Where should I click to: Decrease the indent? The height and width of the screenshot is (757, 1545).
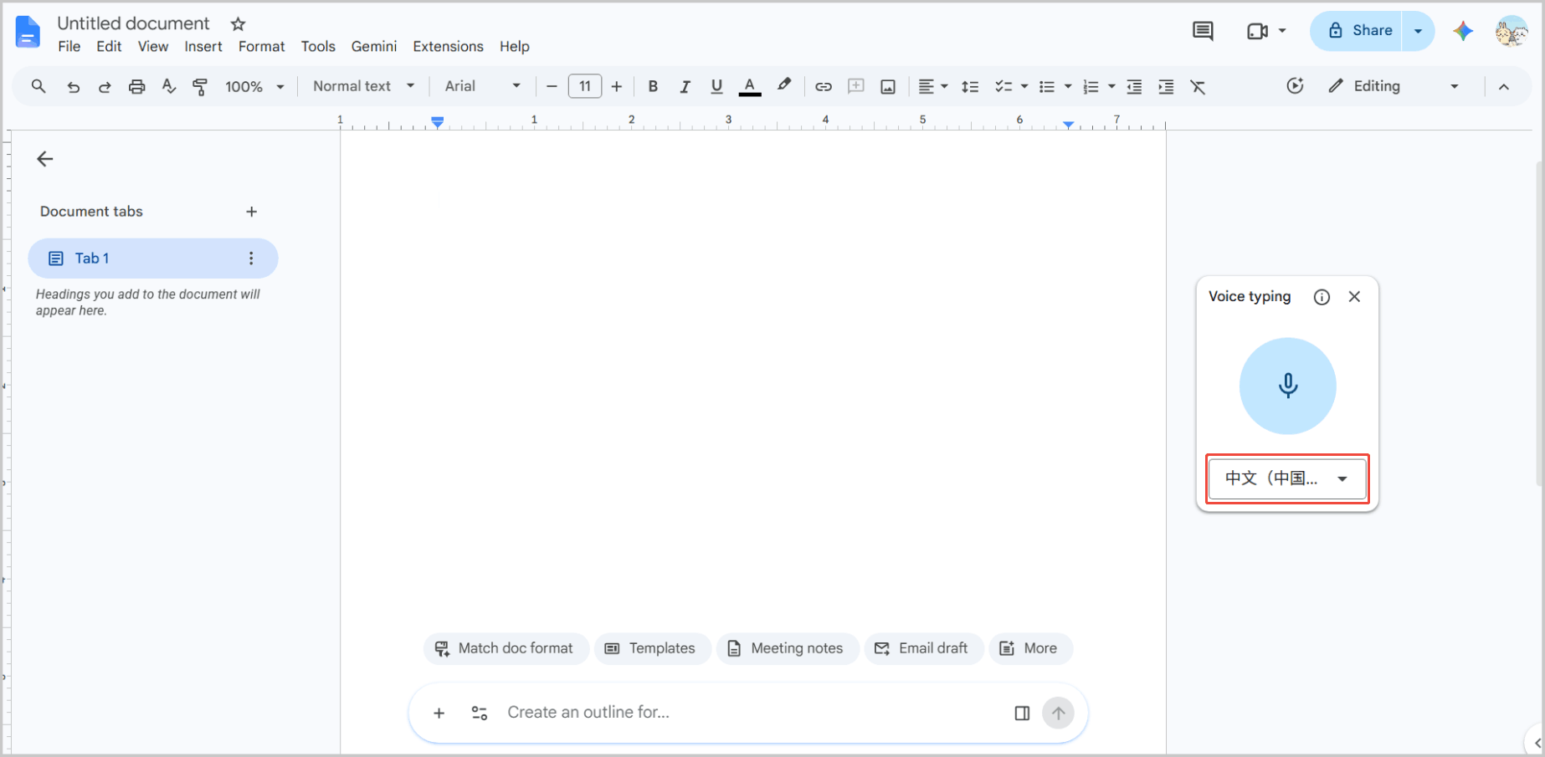click(1134, 86)
